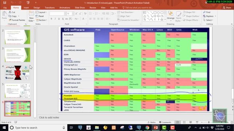The height and width of the screenshot is (131, 234).
Task: Click the Windows Start button
Action: coord(4,128)
